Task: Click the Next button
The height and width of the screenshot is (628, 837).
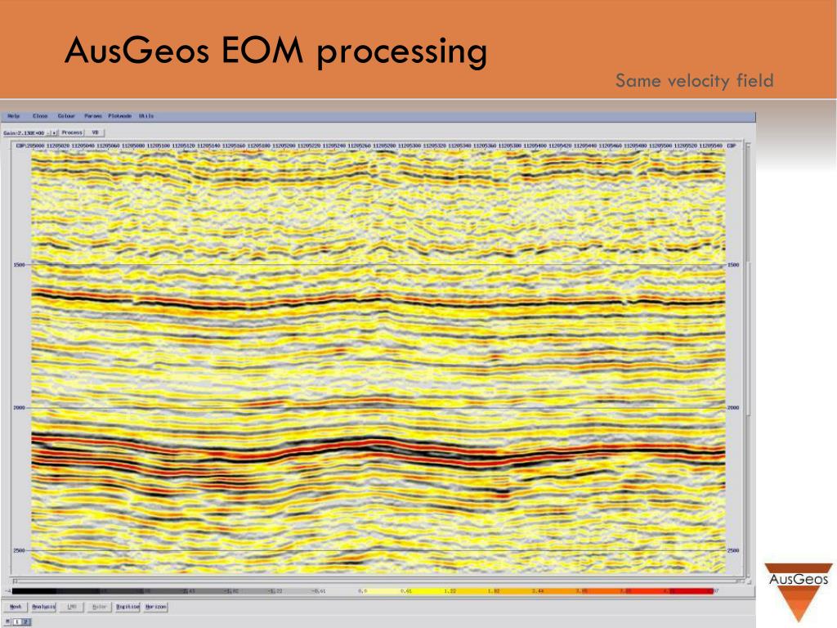Action: (16, 607)
